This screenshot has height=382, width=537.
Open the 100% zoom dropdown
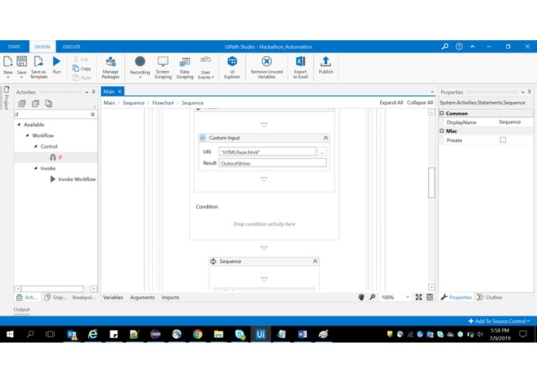click(x=407, y=297)
